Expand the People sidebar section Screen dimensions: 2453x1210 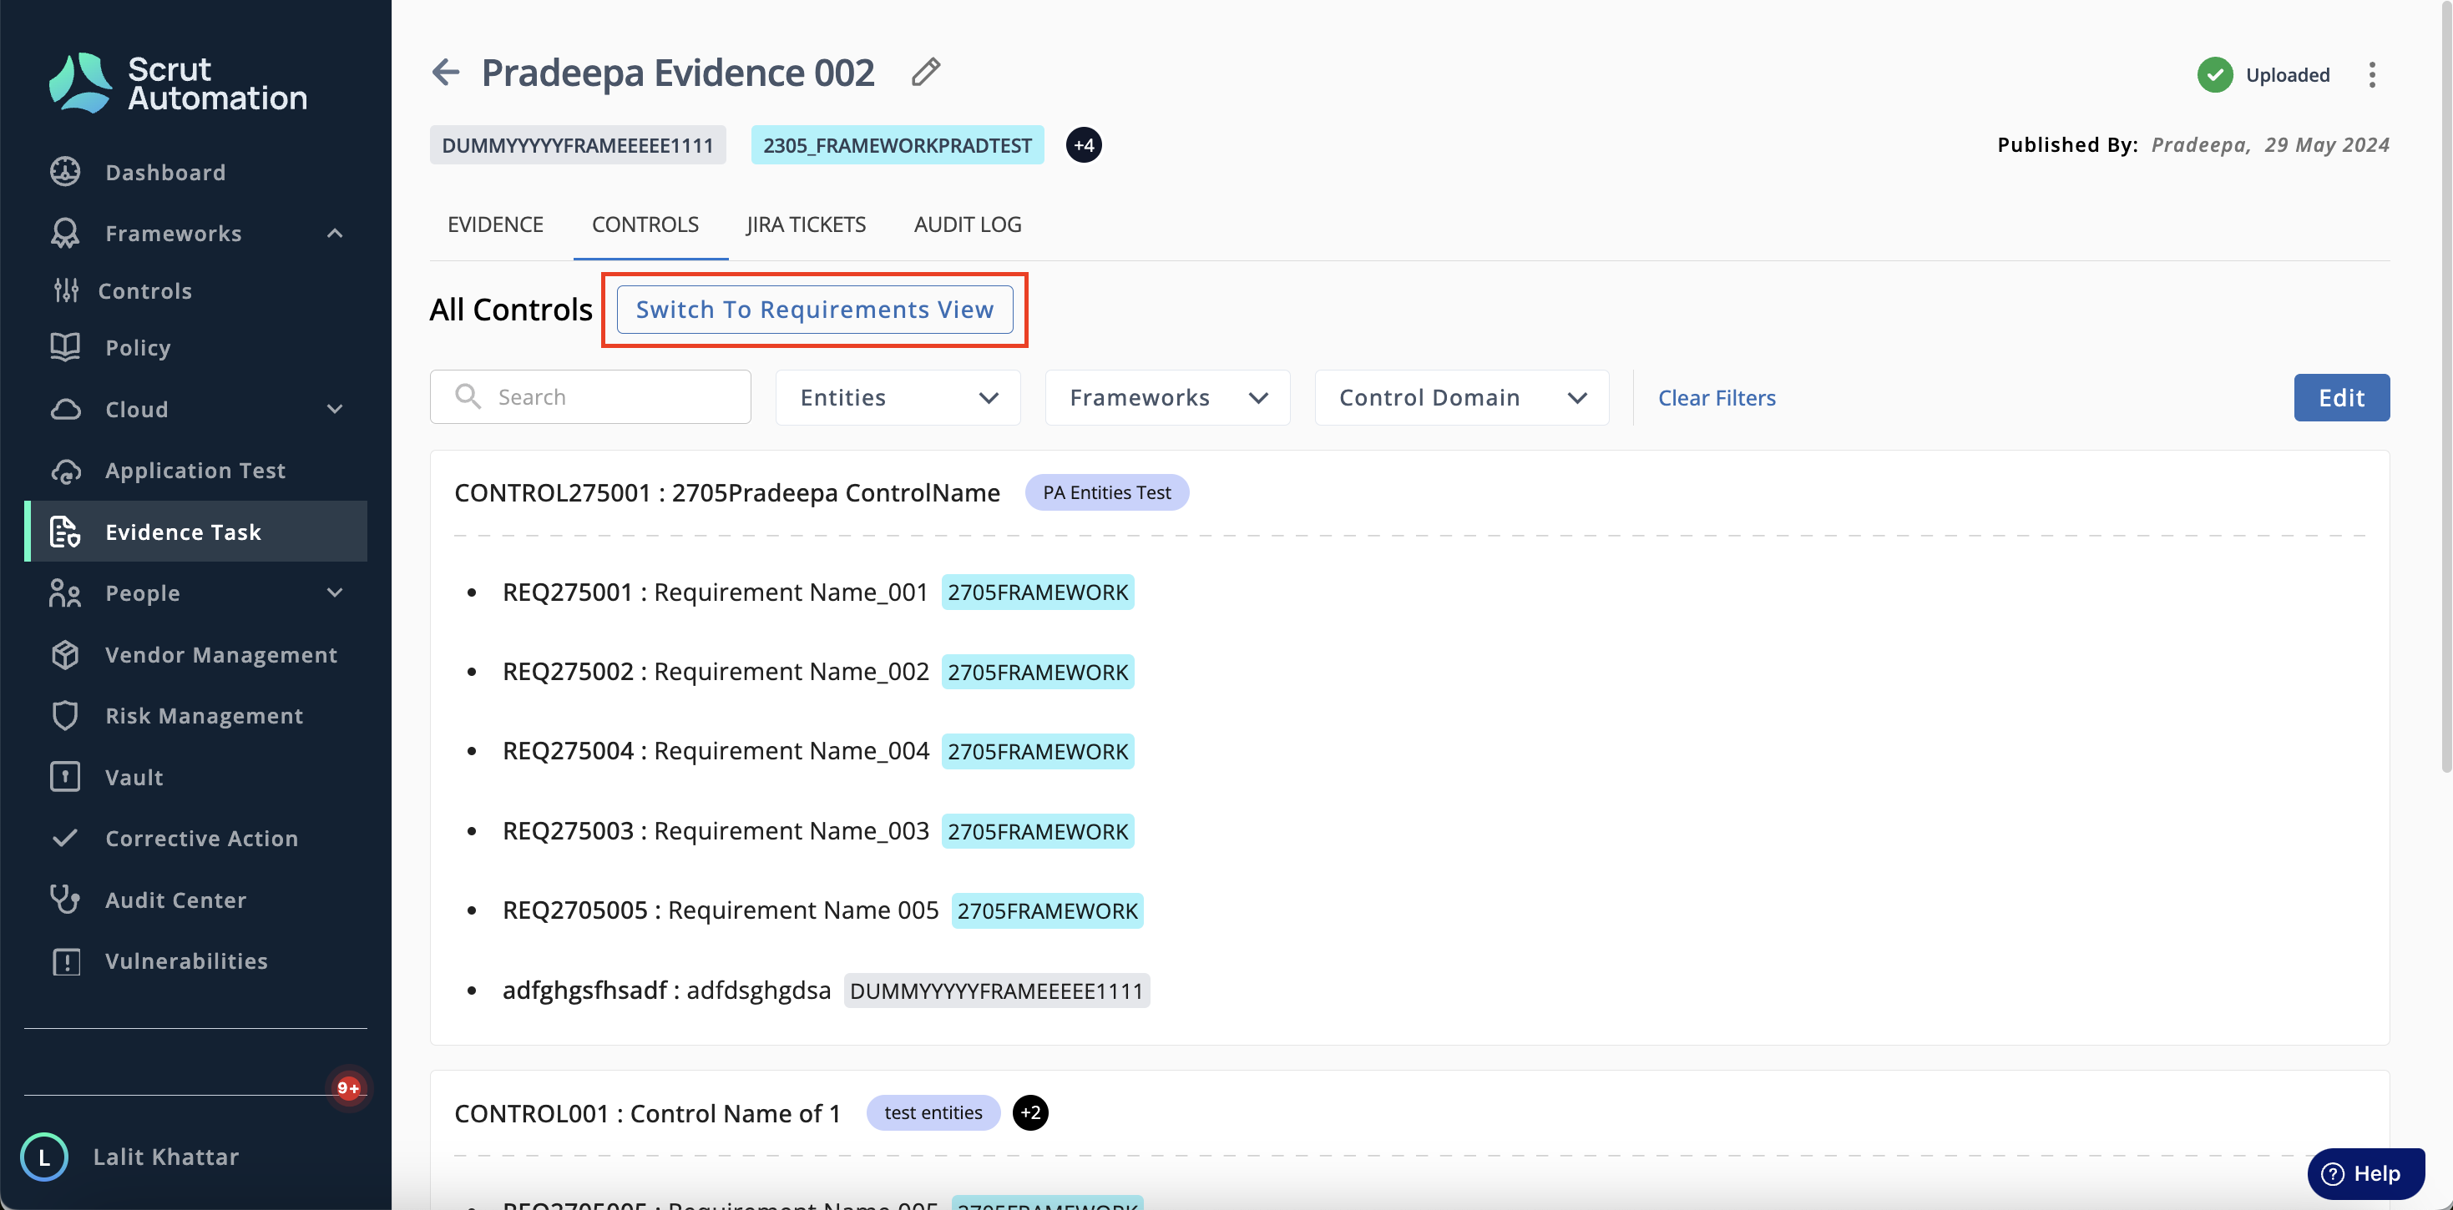point(335,593)
